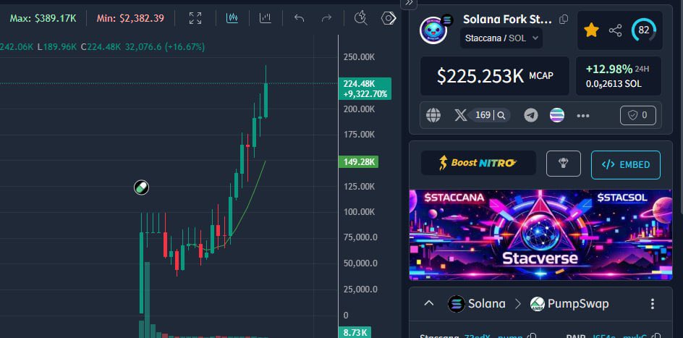
Task: Click the 0.0₅2613 SOL price text
Action: click(614, 84)
